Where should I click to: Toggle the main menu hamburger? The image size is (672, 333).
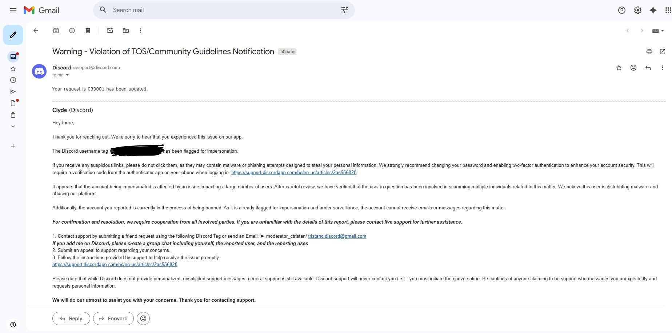pyautogui.click(x=13, y=10)
